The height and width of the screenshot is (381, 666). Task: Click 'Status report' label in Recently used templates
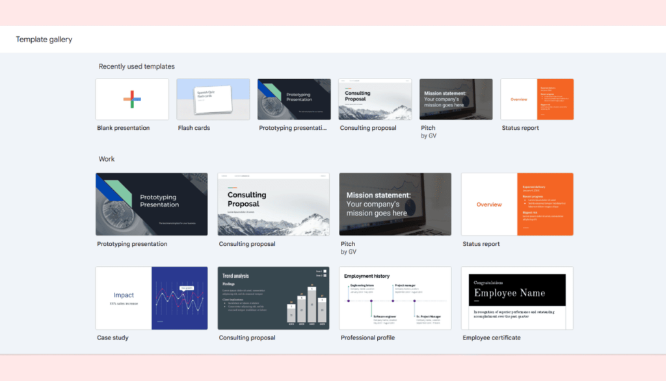(x=520, y=128)
